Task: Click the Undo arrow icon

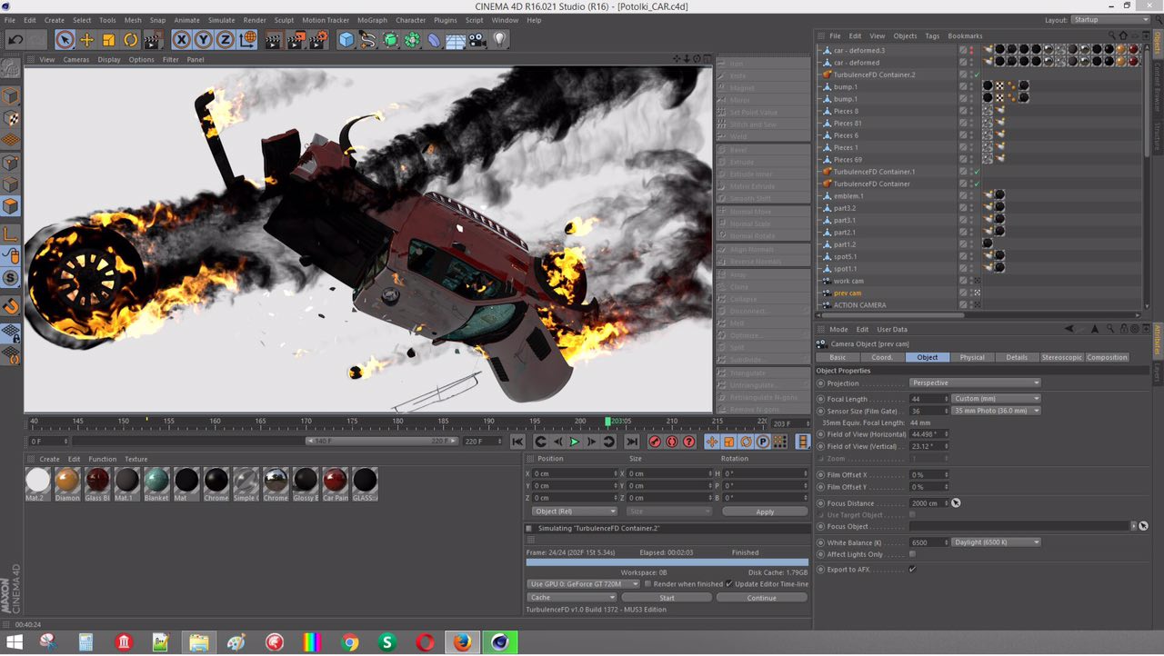Action: tap(15, 39)
